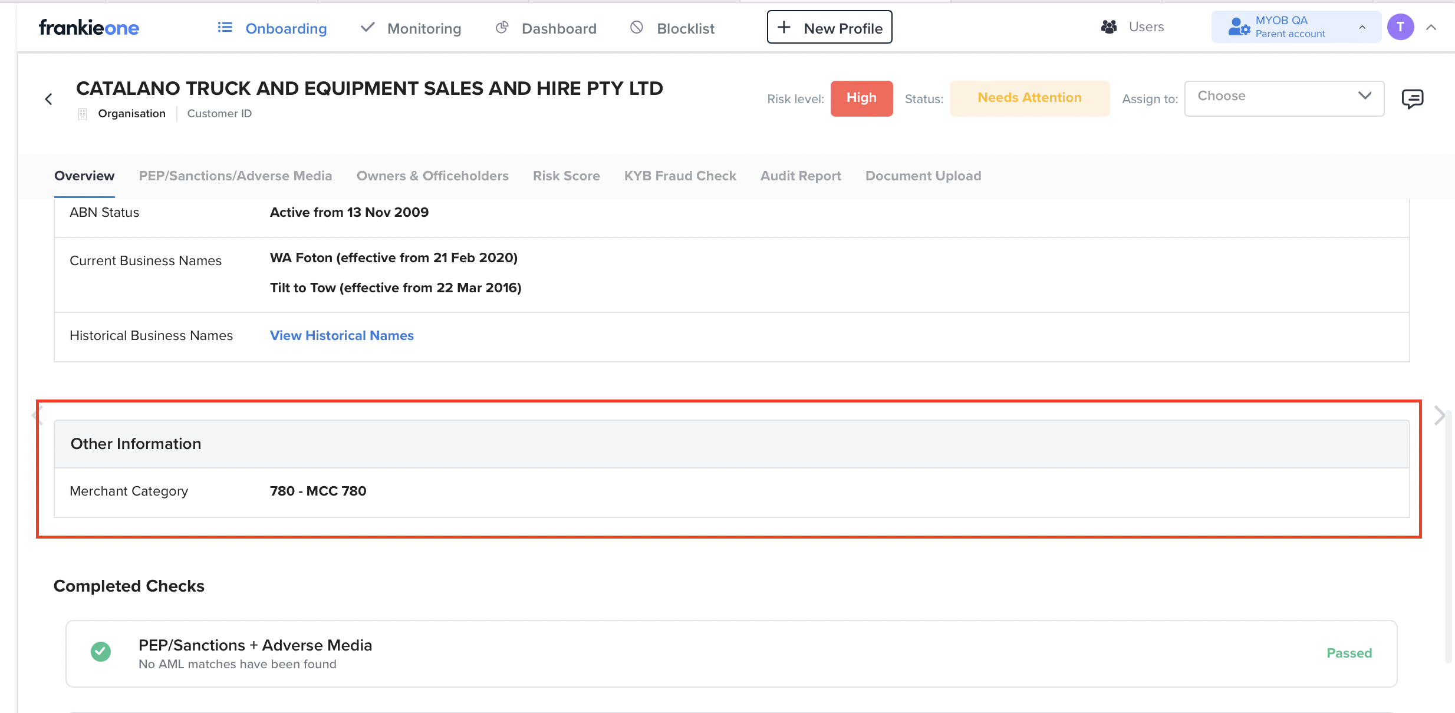Click Tilt to Tow business name entry

[396, 288]
